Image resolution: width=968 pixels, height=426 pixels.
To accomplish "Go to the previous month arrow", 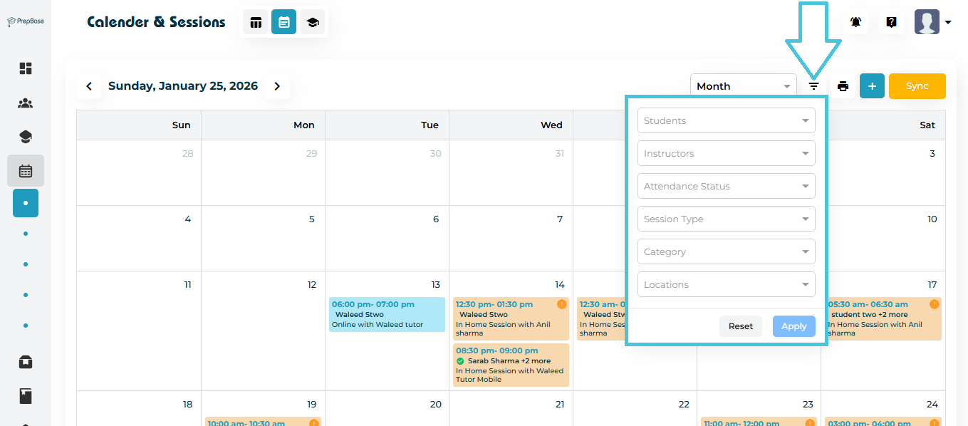I will click(x=89, y=86).
